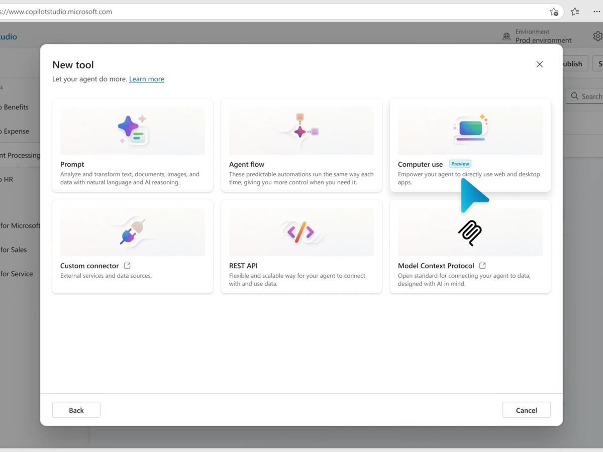Click the REST API code brackets icon
Image resolution: width=603 pixels, height=452 pixels.
300,232
